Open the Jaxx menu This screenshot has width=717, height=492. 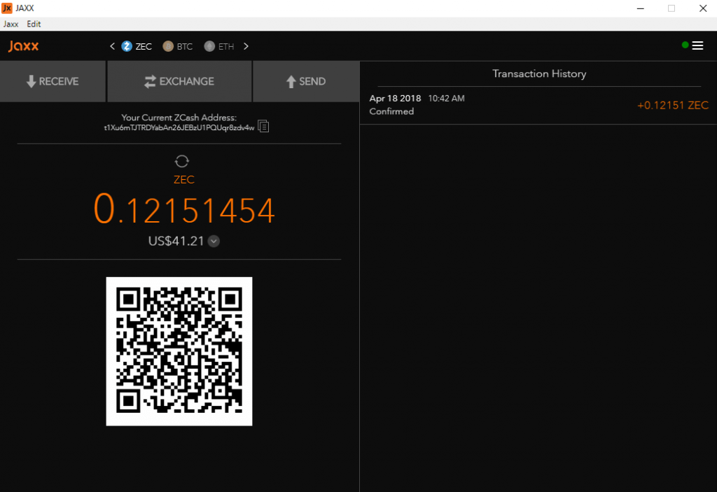[11, 23]
